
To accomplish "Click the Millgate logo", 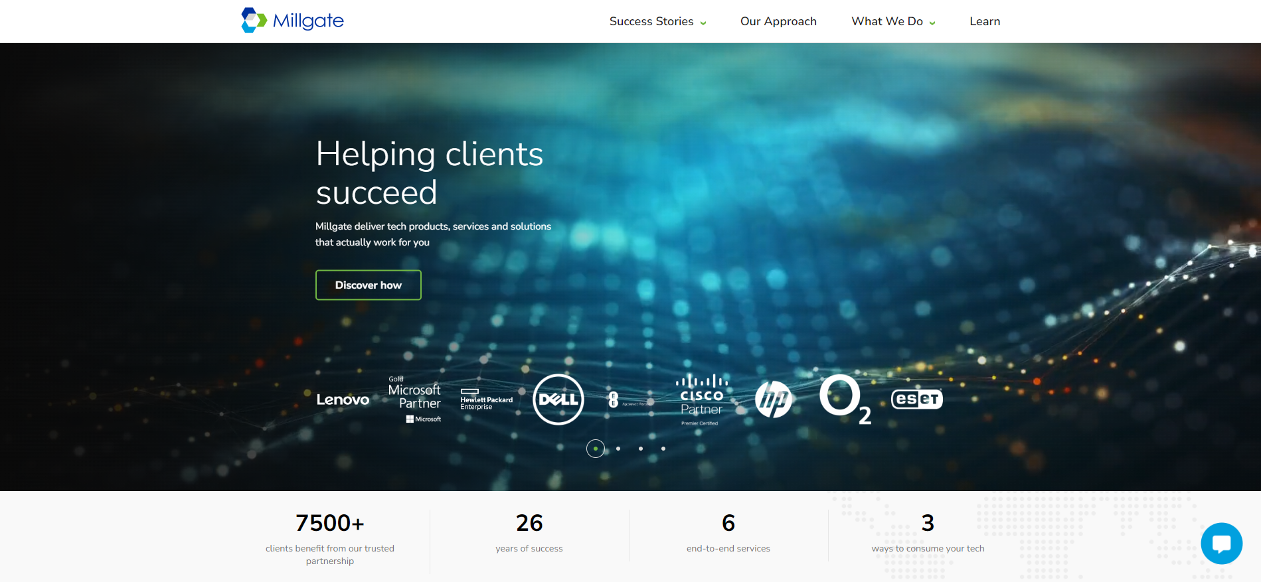I will click(x=292, y=21).
